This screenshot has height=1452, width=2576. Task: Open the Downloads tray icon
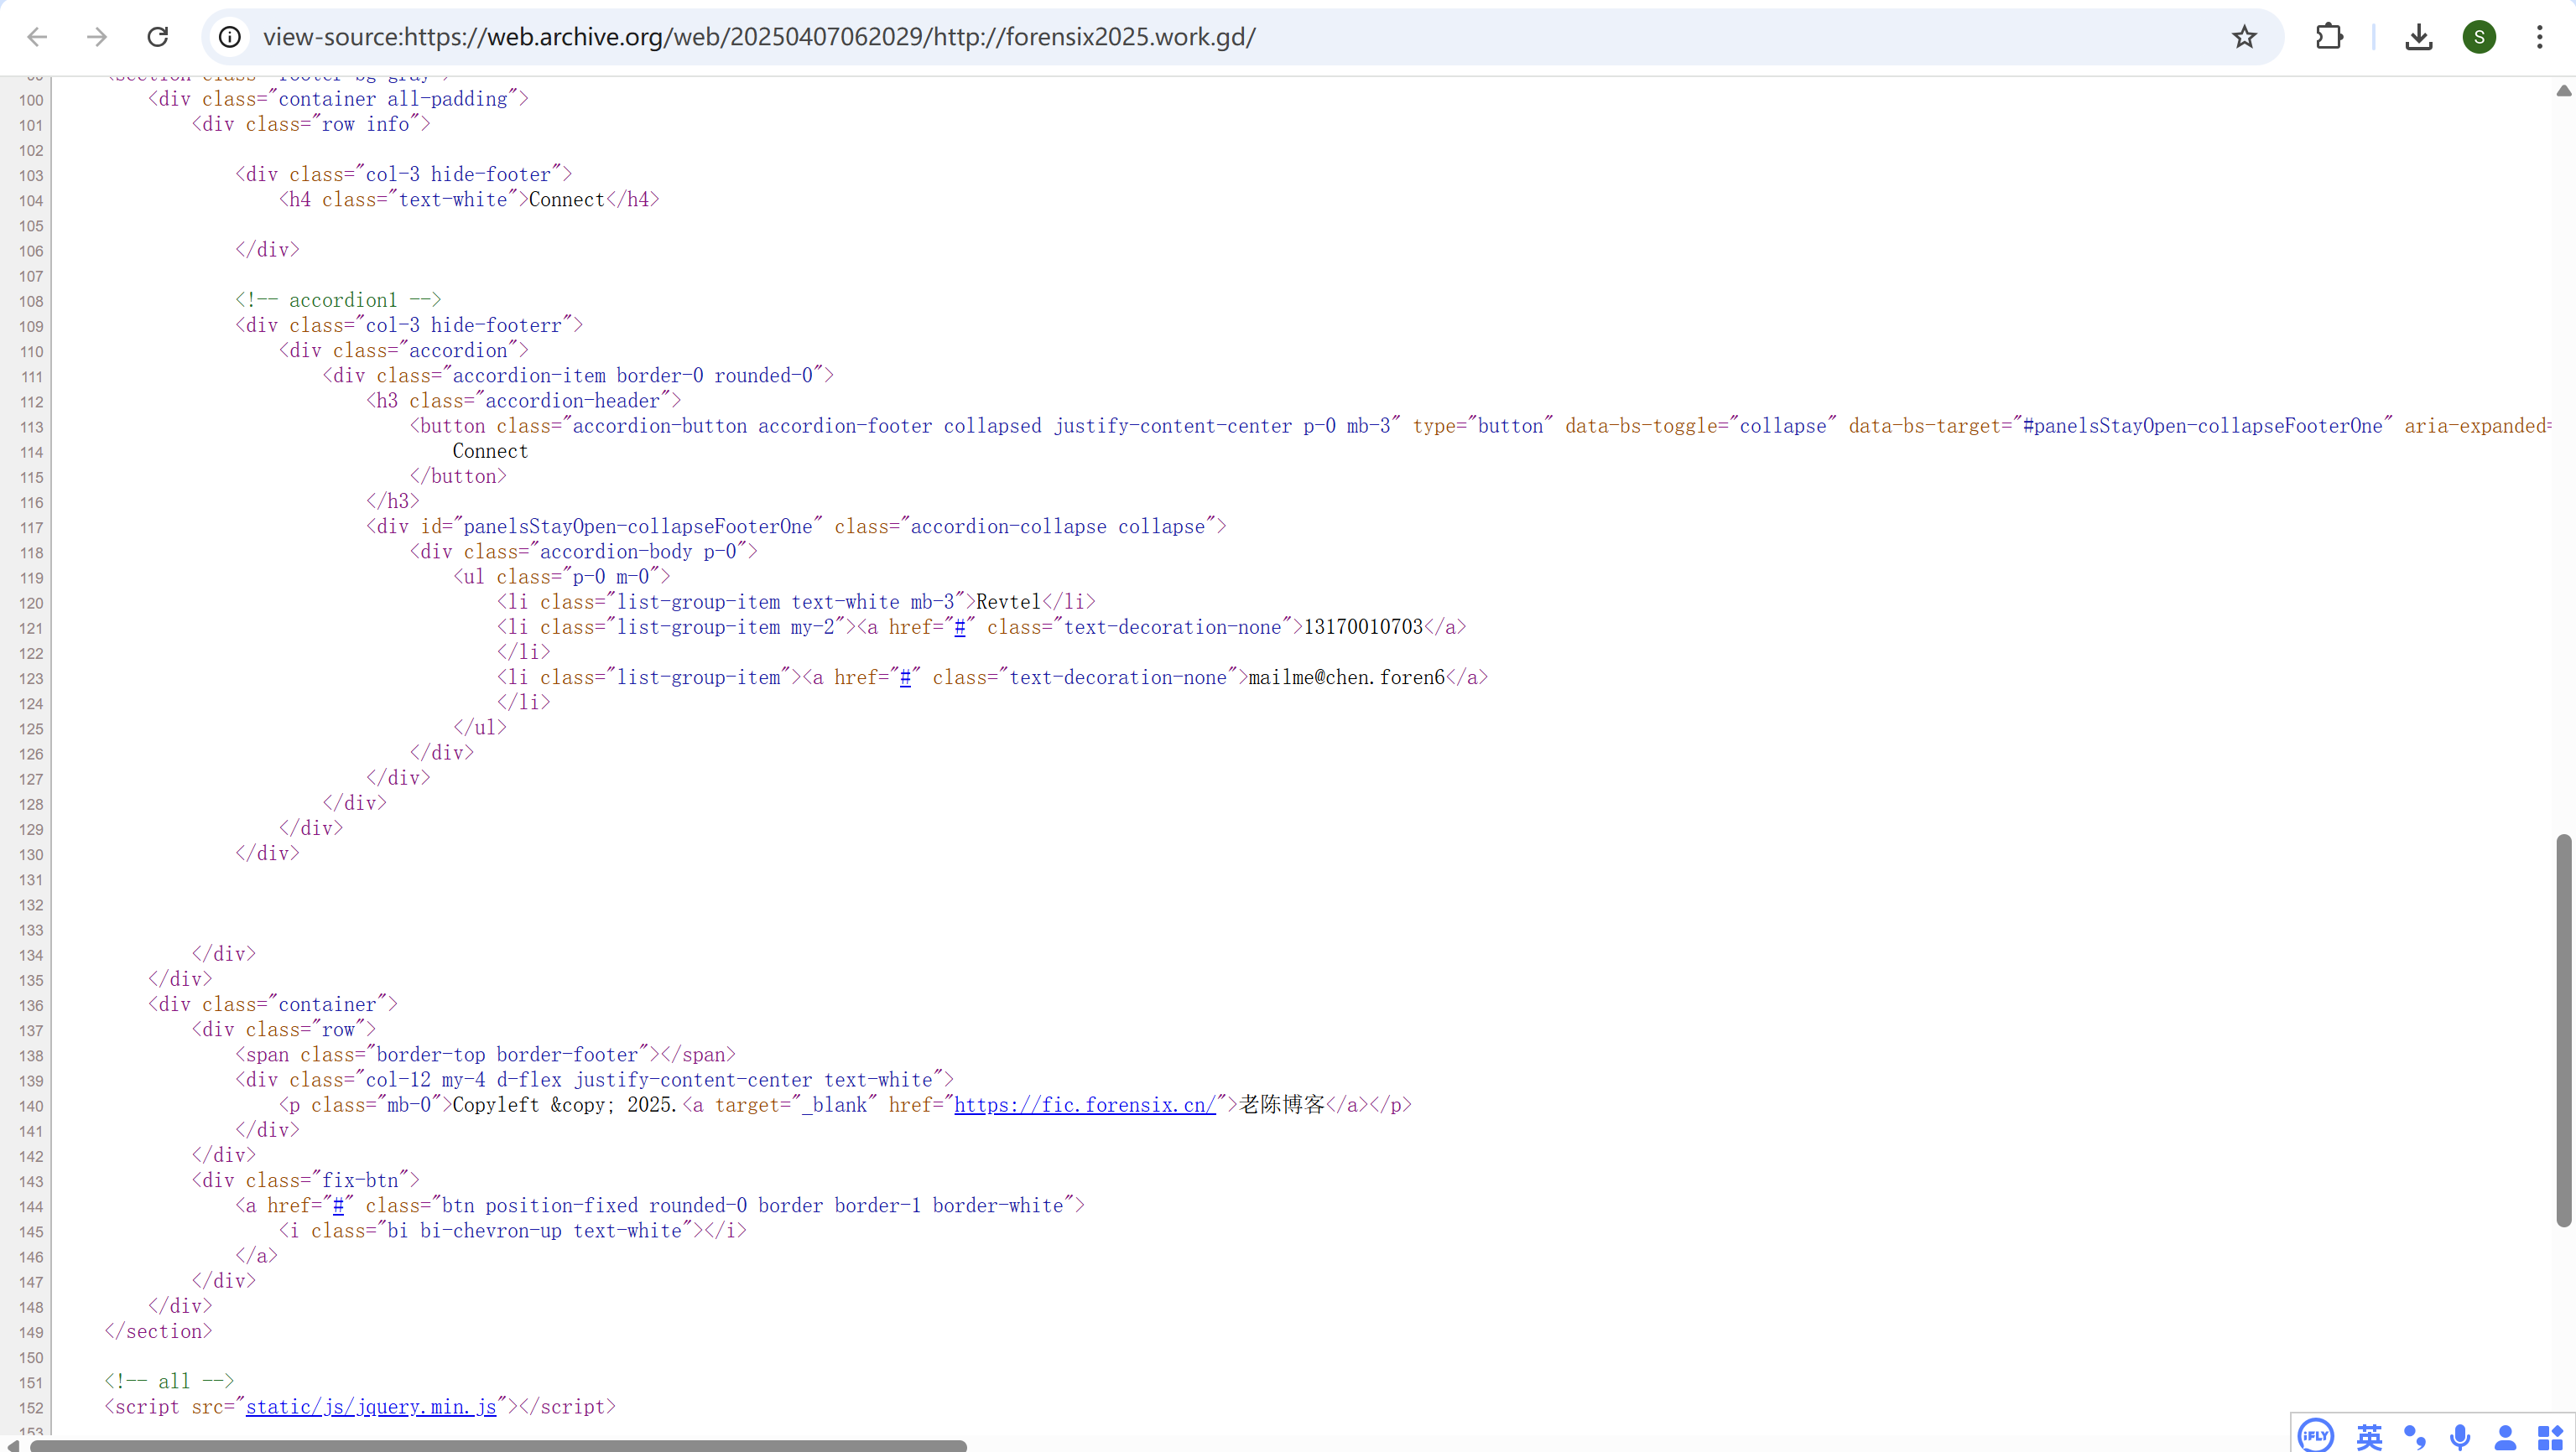click(2418, 37)
